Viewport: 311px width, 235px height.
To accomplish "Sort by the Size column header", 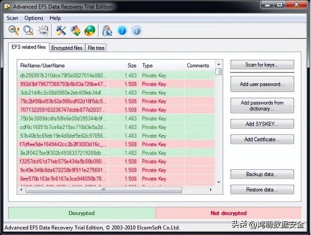I will [124, 65].
